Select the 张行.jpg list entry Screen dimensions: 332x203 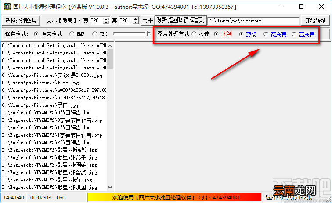pyautogui.click(x=54, y=180)
